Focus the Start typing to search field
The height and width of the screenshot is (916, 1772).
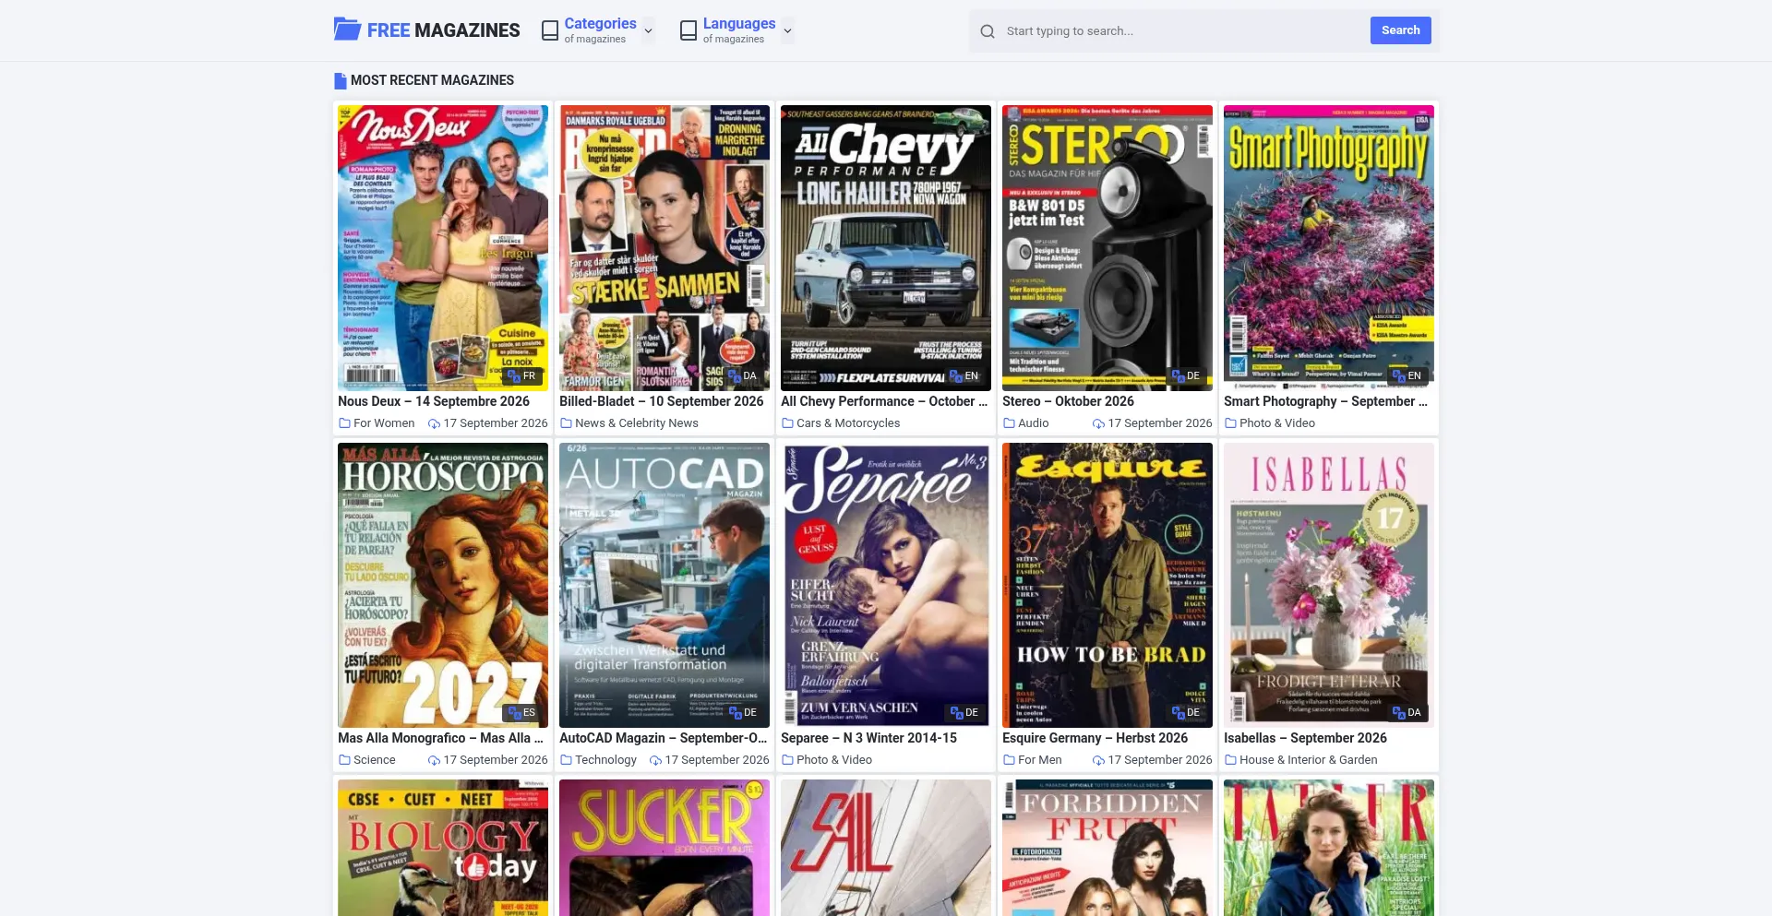1183,31
